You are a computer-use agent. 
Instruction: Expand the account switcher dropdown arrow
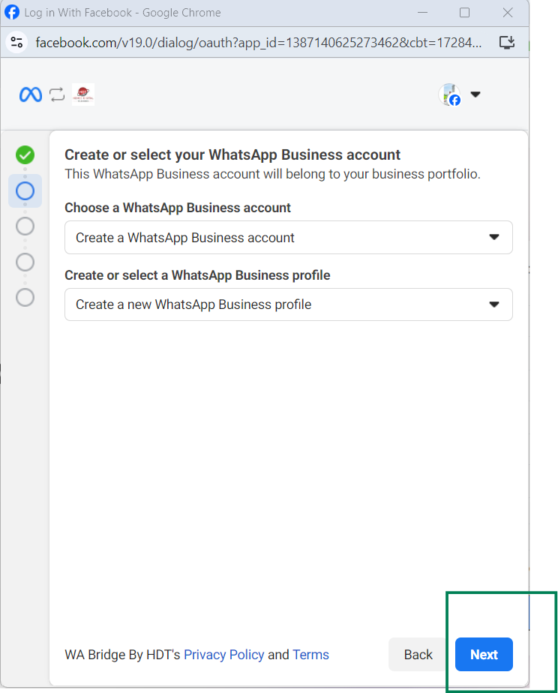pyautogui.click(x=475, y=94)
